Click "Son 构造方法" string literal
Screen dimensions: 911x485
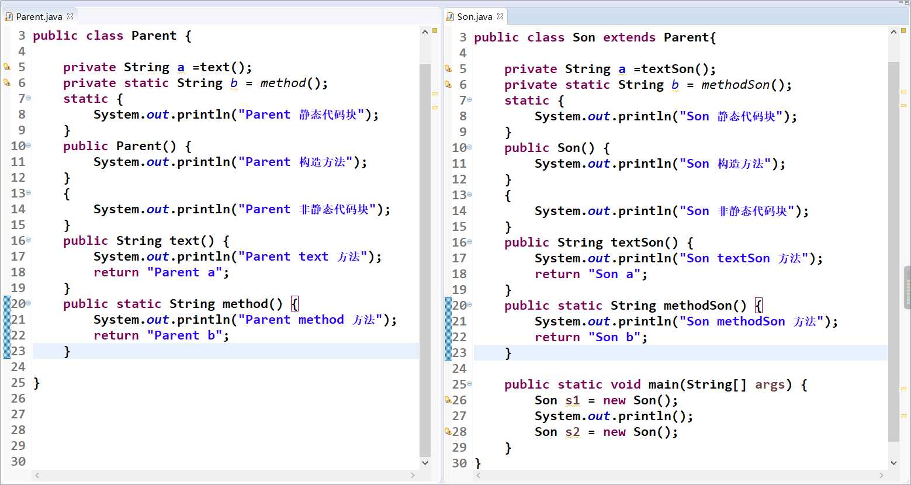[725, 164]
